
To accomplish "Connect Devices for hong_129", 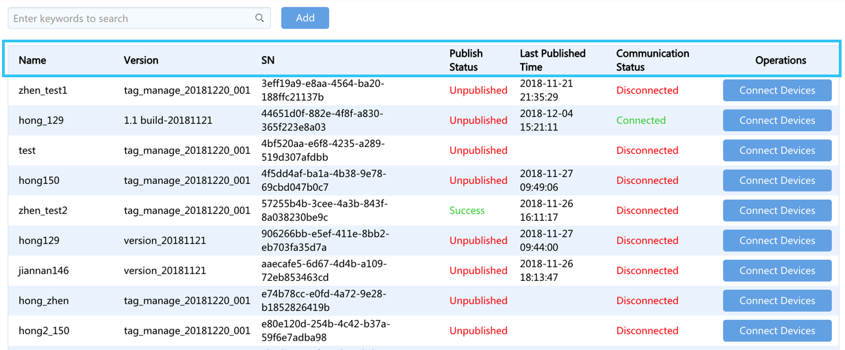I will pos(777,120).
